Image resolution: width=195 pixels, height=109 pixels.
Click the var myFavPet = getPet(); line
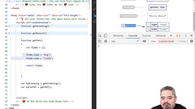[x=37, y=87]
